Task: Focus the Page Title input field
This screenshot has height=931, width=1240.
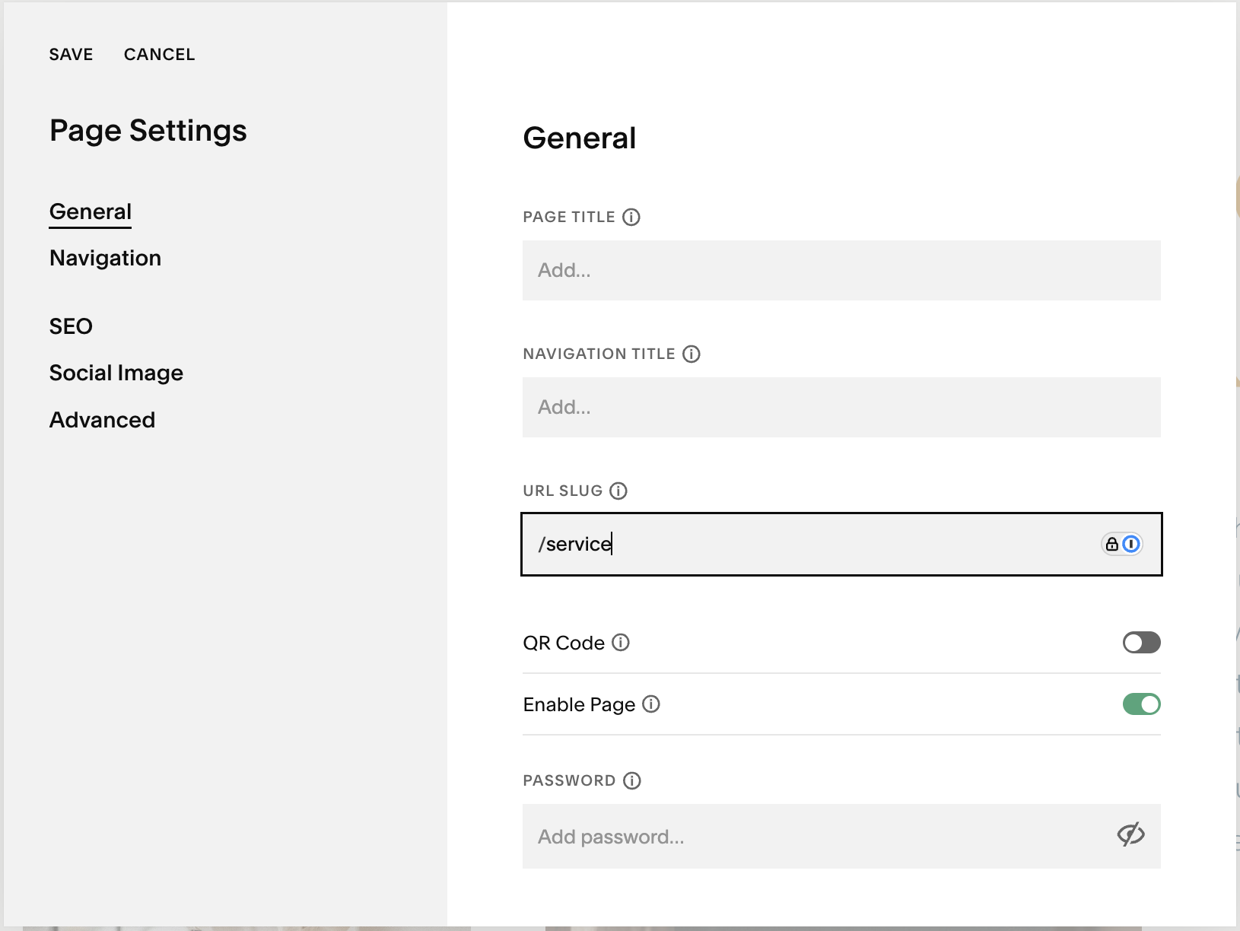Action: coord(841,271)
